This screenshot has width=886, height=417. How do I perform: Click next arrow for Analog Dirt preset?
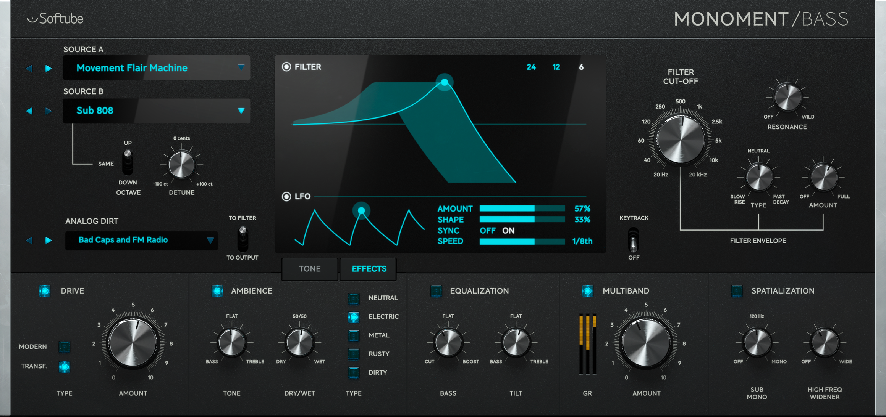click(49, 240)
